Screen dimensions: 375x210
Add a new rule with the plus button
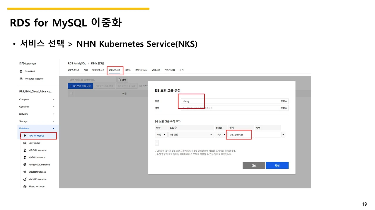coord(157,143)
